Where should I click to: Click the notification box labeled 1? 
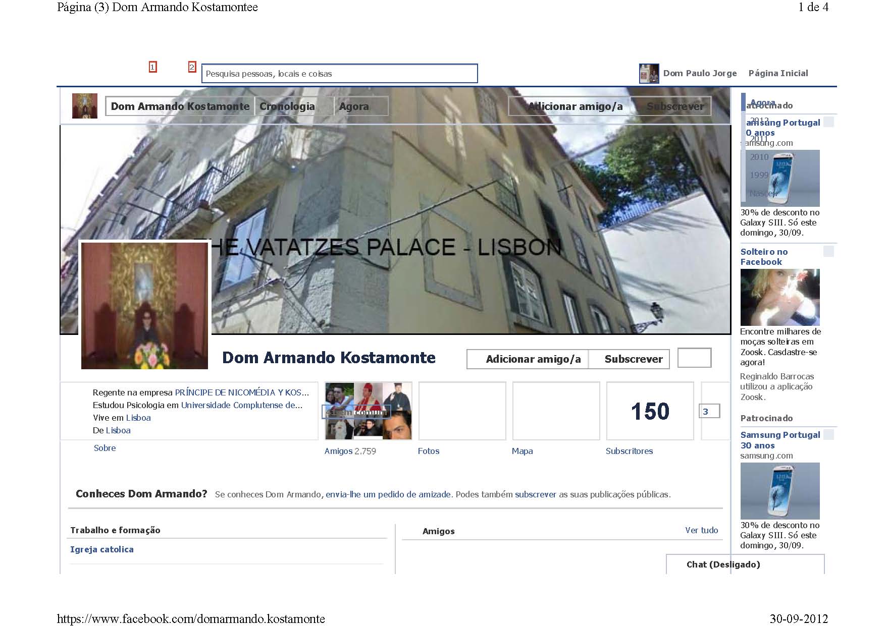[152, 67]
